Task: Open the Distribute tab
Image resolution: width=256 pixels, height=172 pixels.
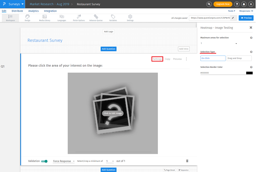Action: pos(17,11)
